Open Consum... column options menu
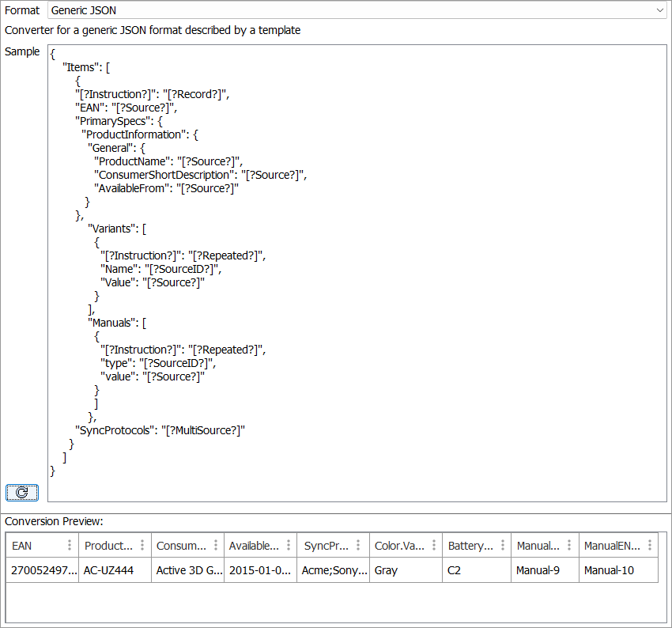Viewport: 672px width, 628px height. coord(216,545)
